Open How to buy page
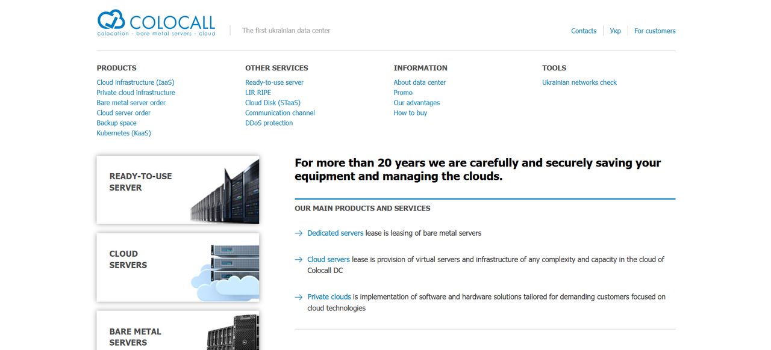The image size is (771, 350). pyautogui.click(x=410, y=113)
